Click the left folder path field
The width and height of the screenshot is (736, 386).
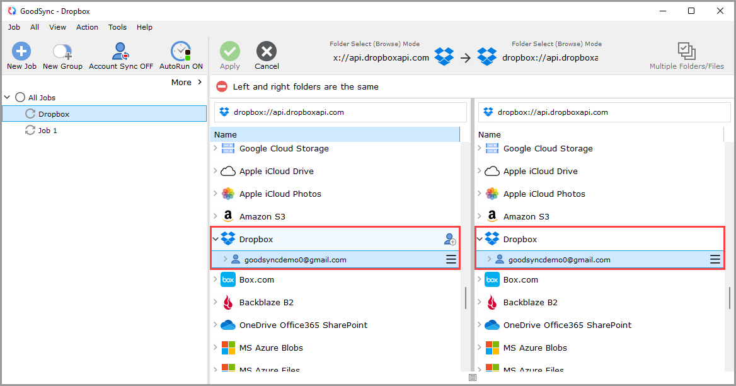coord(340,112)
